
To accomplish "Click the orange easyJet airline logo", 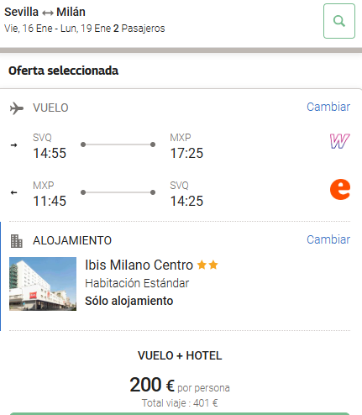I will click(340, 189).
